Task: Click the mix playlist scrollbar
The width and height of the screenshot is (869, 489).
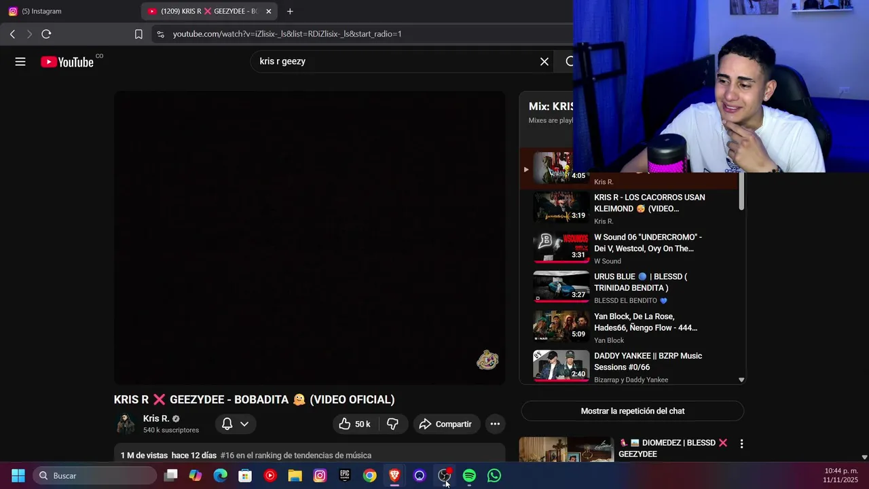Action: pyautogui.click(x=741, y=191)
